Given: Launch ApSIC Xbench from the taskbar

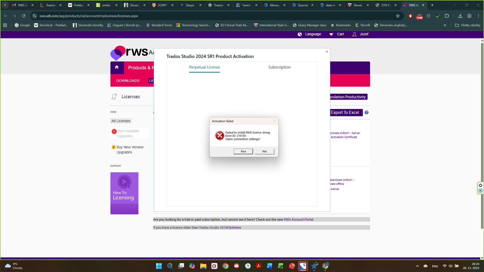Looking at the screenshot, I should point(248,266).
